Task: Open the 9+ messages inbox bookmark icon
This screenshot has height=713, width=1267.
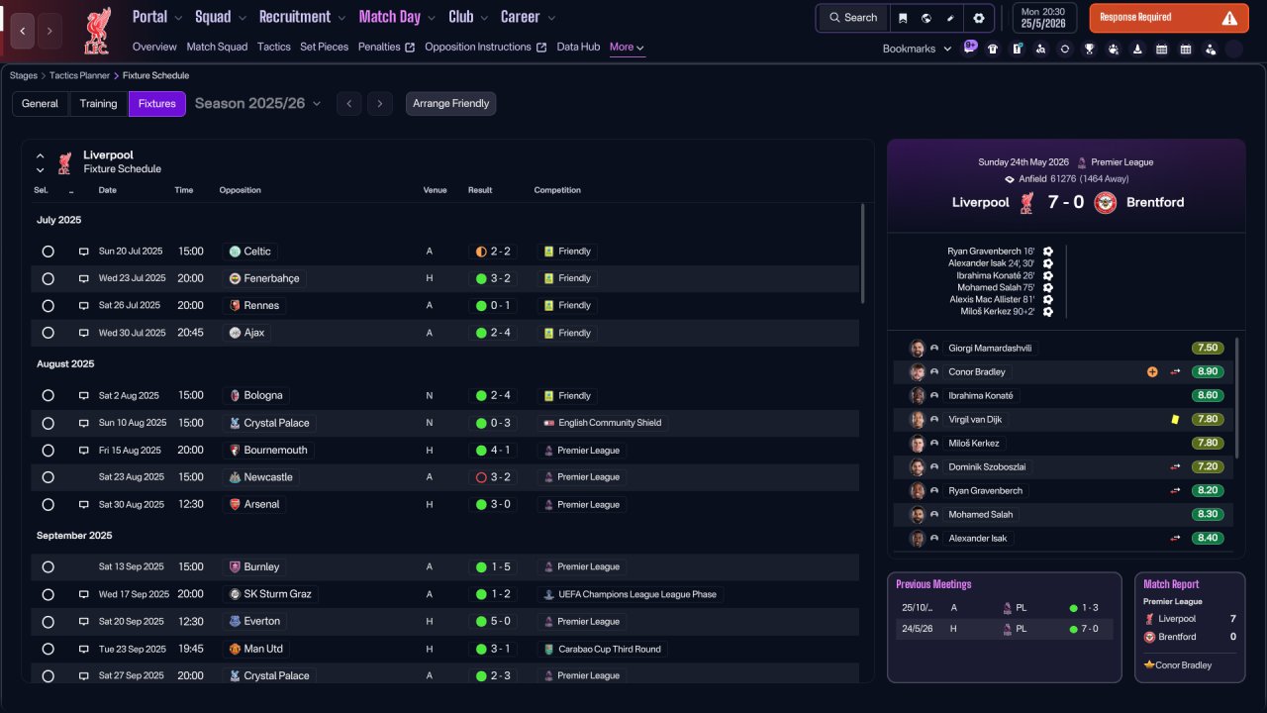Action: pyautogui.click(x=970, y=47)
